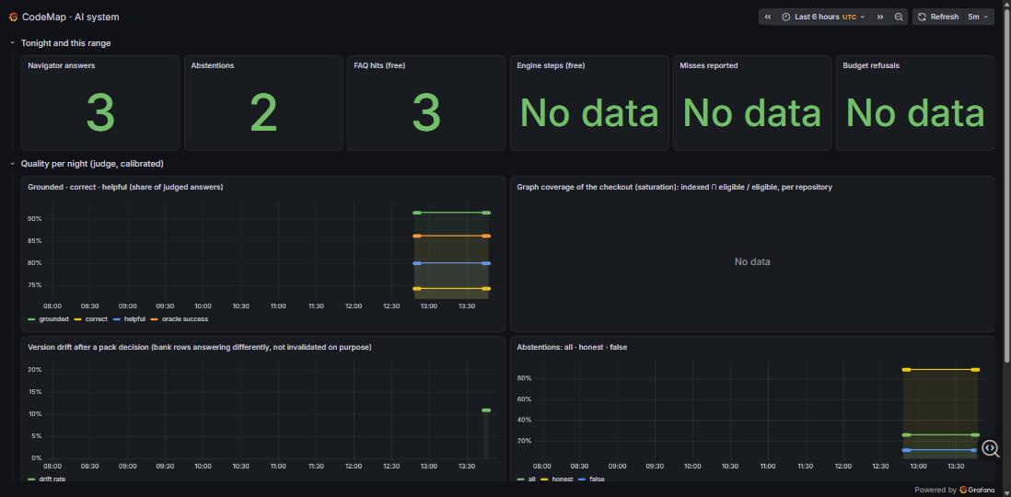Click the FAQ hits value 3
The height and width of the screenshot is (497, 1011).
click(x=426, y=112)
